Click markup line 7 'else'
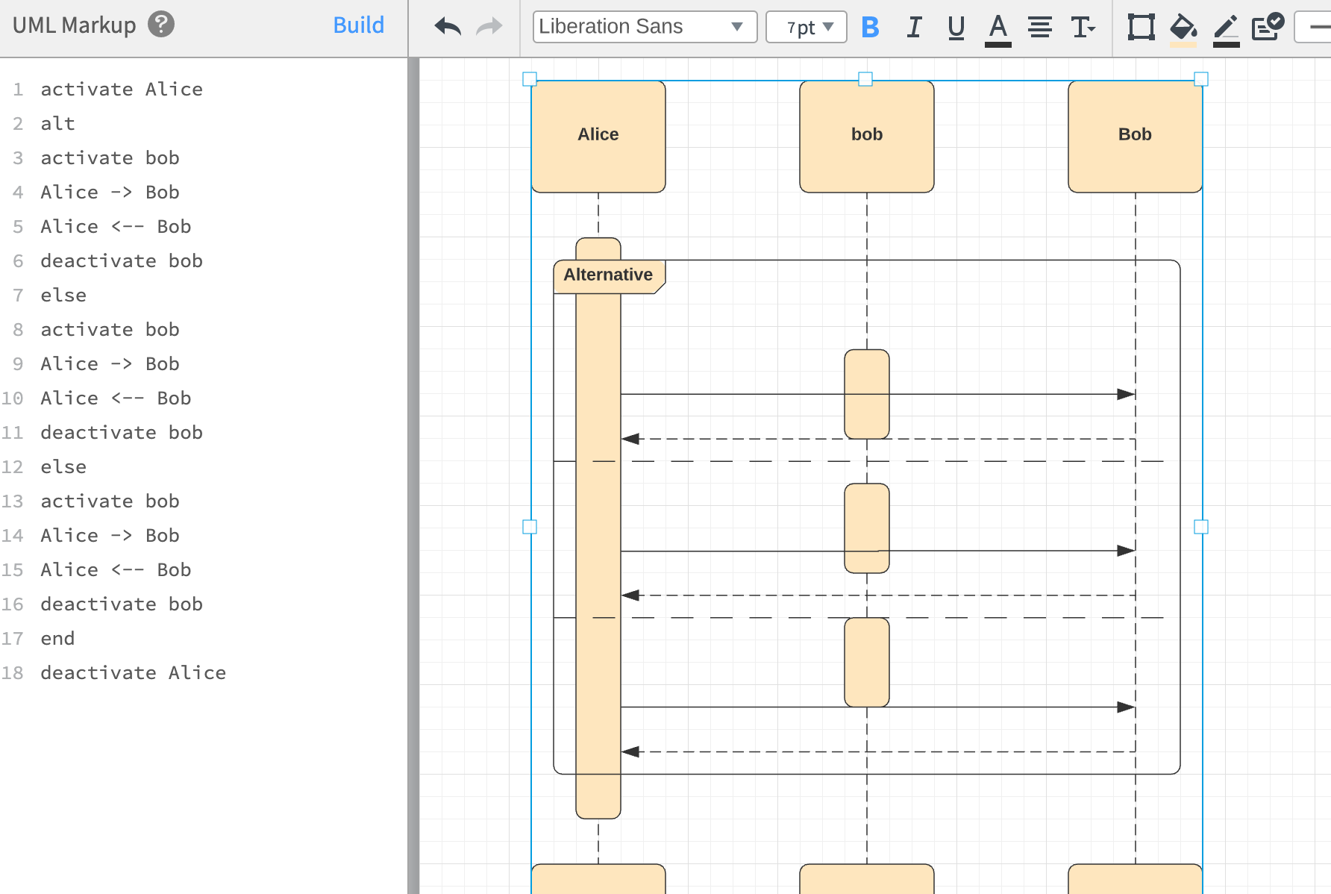Screen dimensions: 1331x894 pos(63,295)
